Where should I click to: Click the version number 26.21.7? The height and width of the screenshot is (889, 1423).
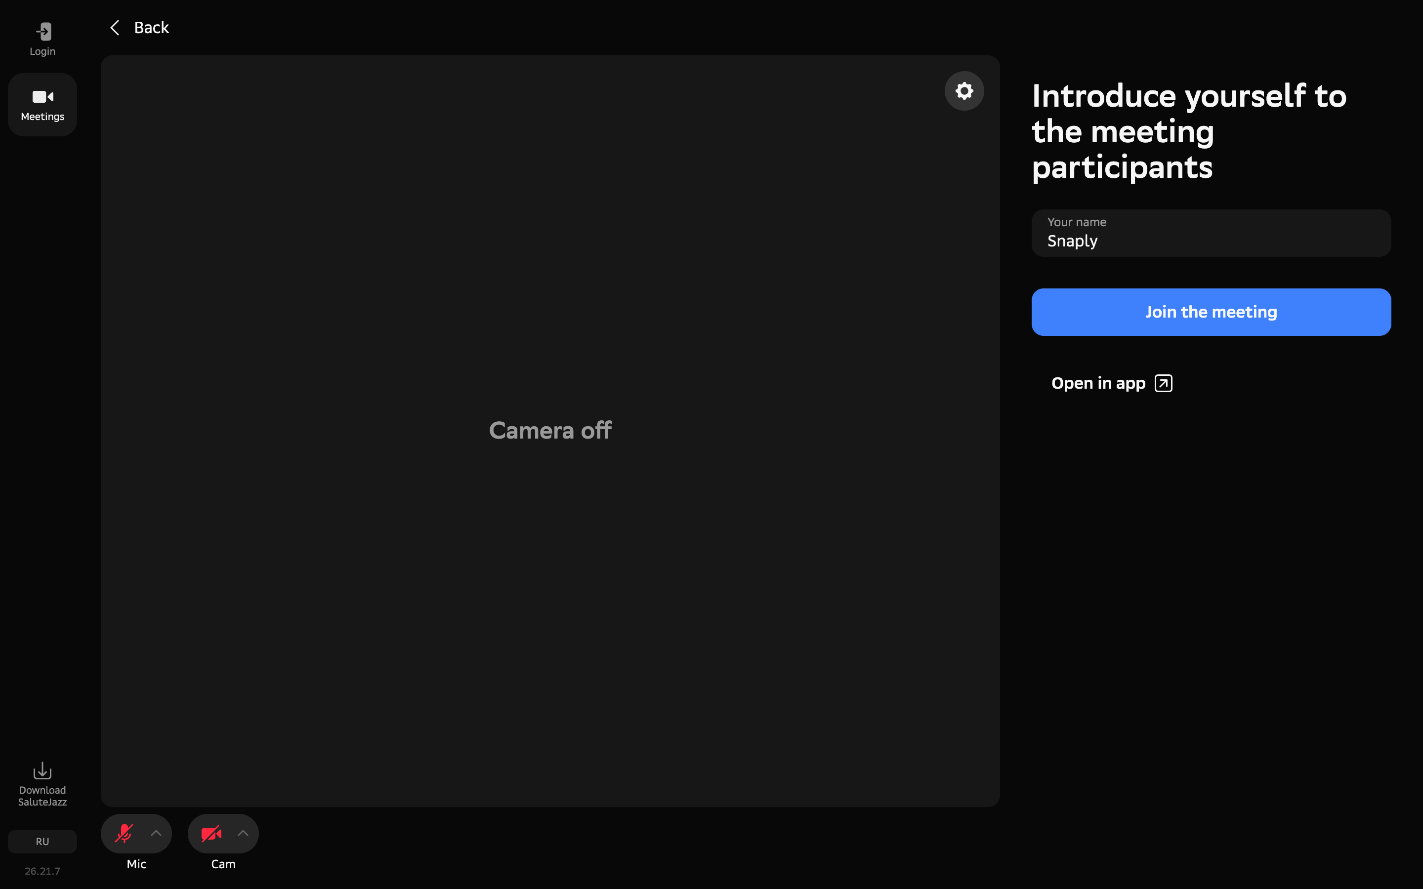[42, 871]
